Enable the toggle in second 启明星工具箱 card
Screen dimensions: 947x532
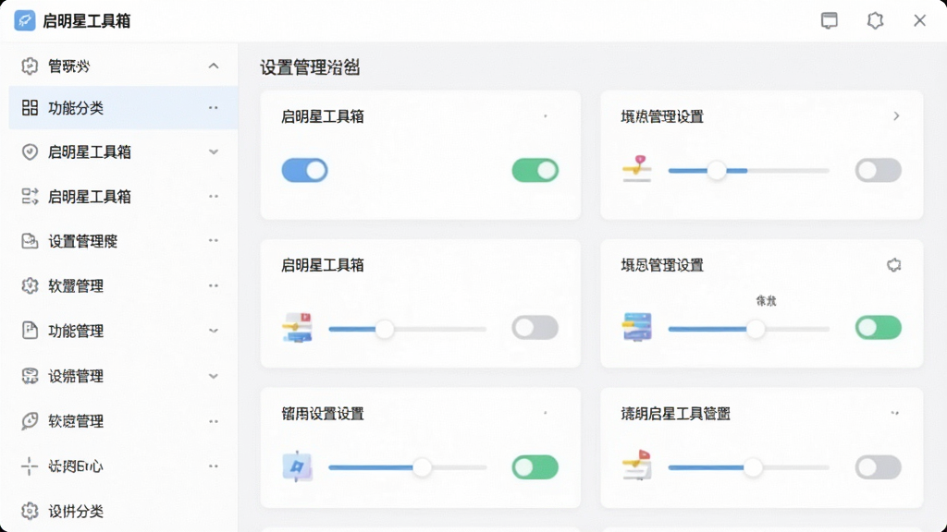[535, 328]
